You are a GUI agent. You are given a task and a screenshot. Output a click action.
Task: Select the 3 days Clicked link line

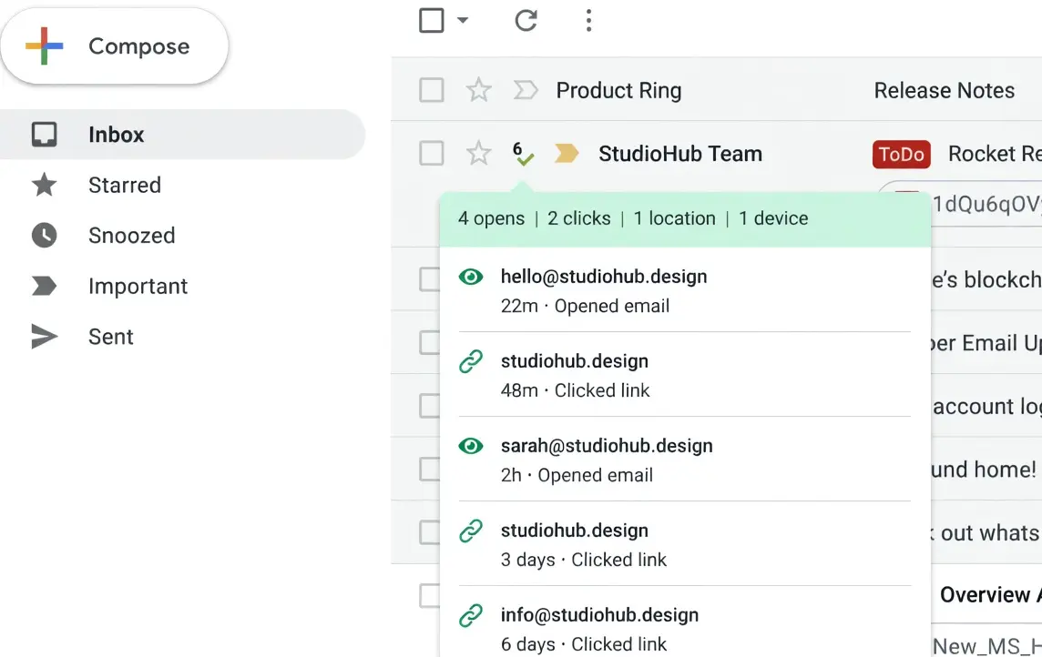click(x=584, y=560)
